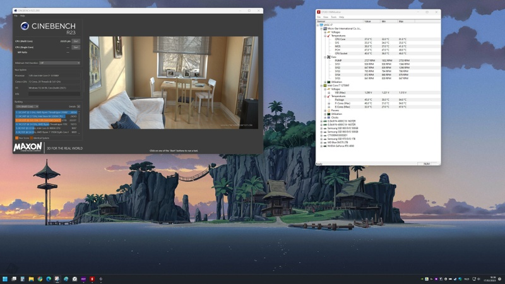Open the Windows Start menu
Viewport: 505px width, 284px height.
[5, 279]
